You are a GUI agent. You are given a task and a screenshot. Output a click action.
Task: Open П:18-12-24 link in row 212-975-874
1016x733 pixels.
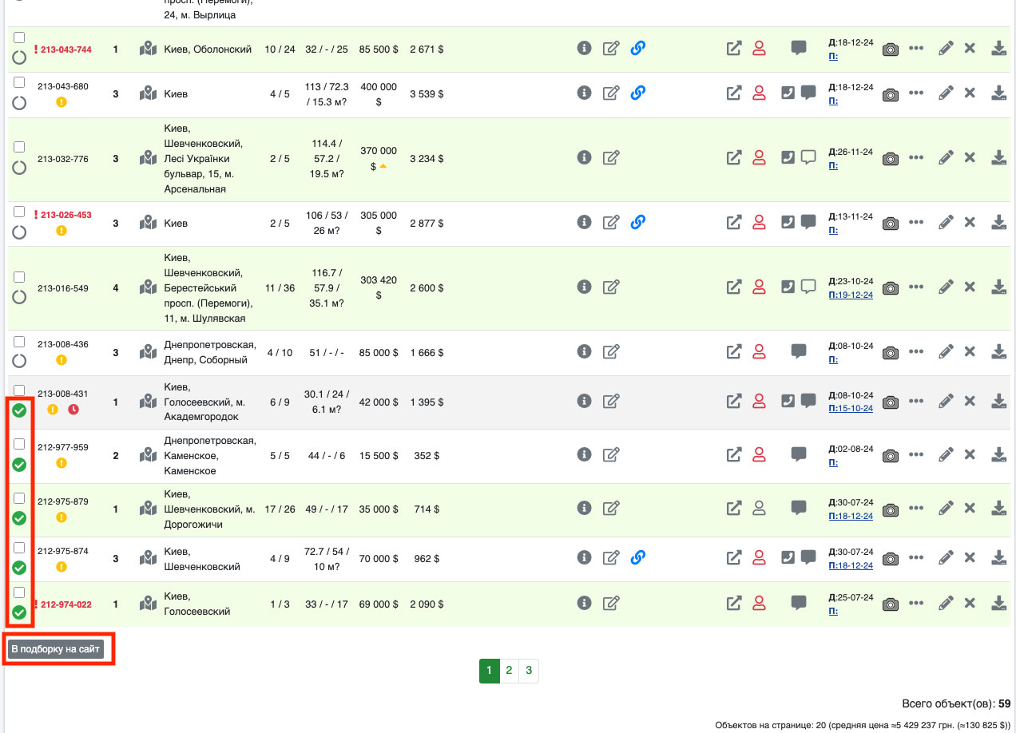coord(851,565)
